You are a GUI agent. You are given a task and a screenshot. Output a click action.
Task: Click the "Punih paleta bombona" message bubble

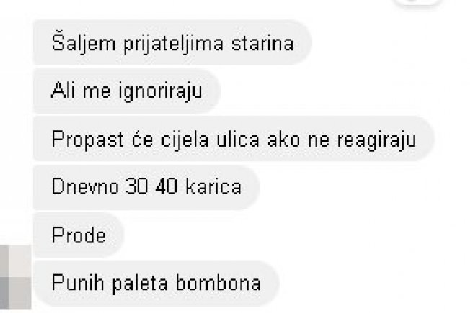(x=156, y=283)
